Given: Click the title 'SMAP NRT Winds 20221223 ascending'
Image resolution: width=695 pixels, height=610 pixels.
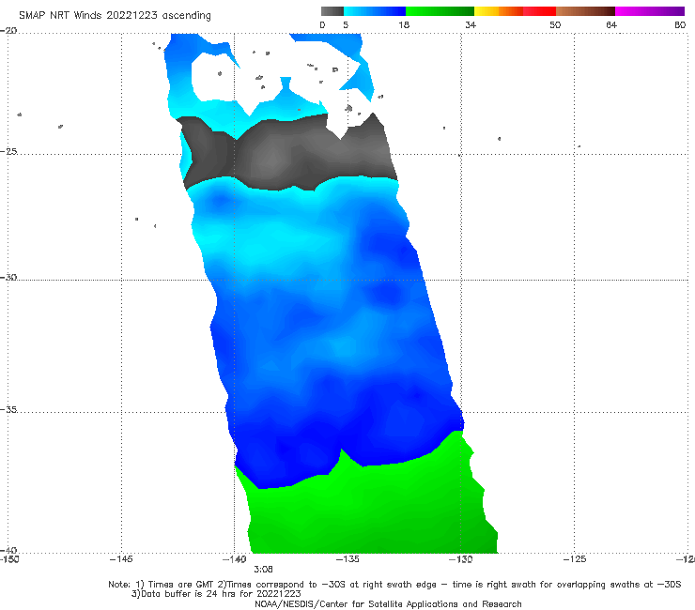Looking at the screenshot, I should click(x=115, y=15).
